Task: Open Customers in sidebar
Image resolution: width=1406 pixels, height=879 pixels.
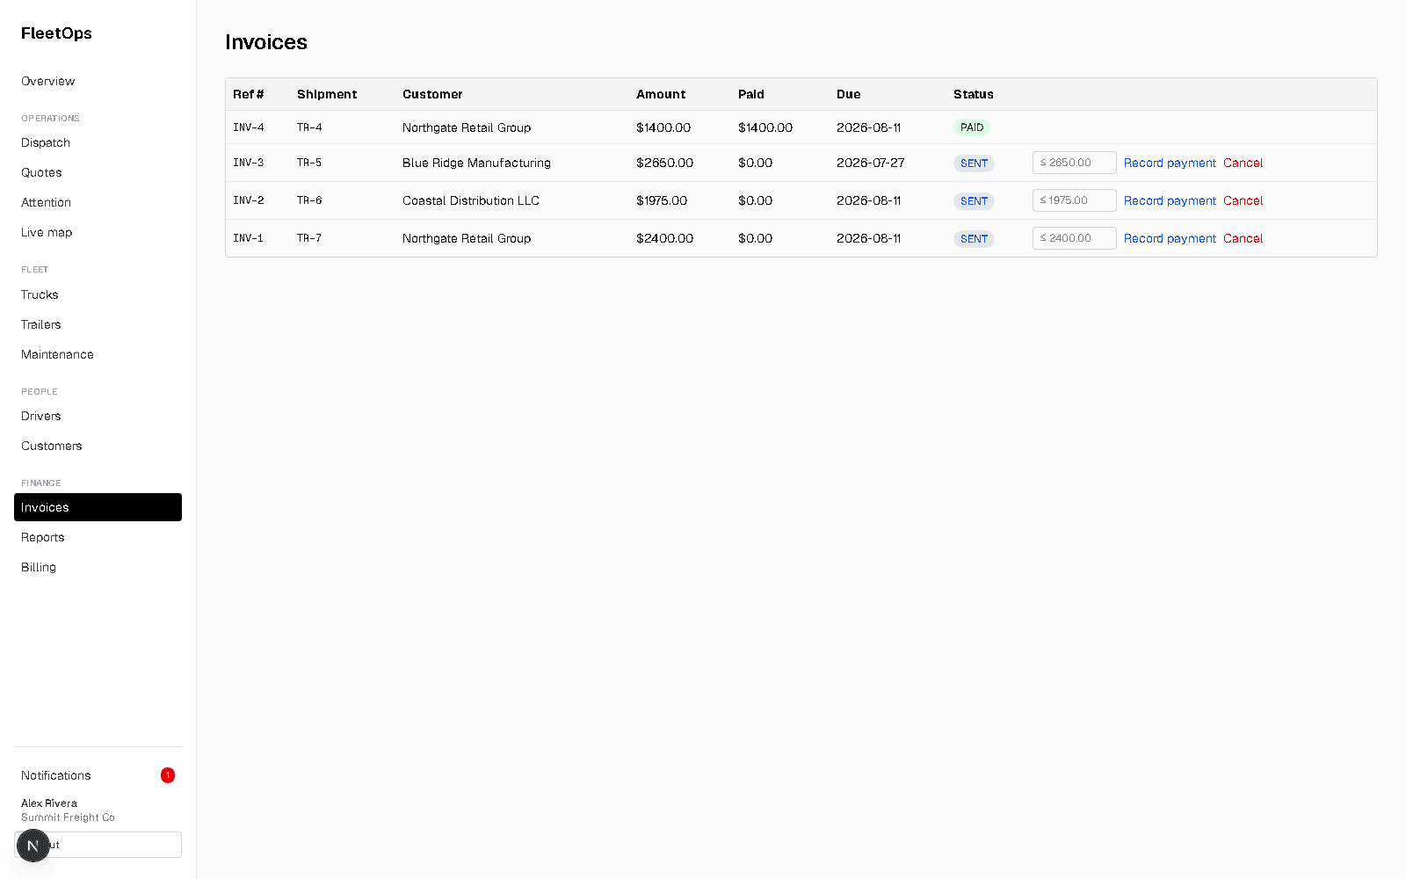Action: coord(98,446)
